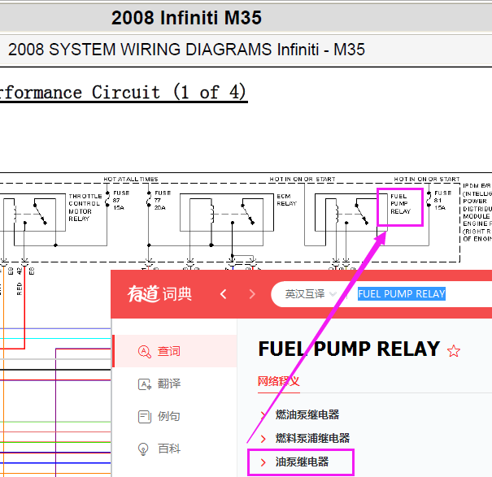Click the 例句 sentence icon

tap(144, 417)
